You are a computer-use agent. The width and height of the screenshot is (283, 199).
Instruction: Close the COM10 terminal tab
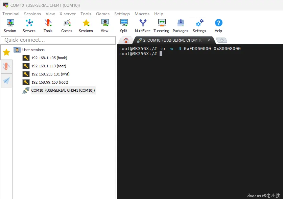pyautogui.click(x=209, y=40)
